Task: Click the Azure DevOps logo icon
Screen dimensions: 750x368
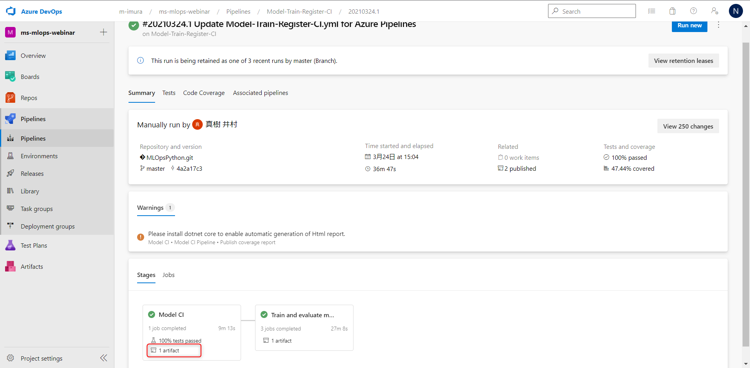Action: click(x=11, y=11)
